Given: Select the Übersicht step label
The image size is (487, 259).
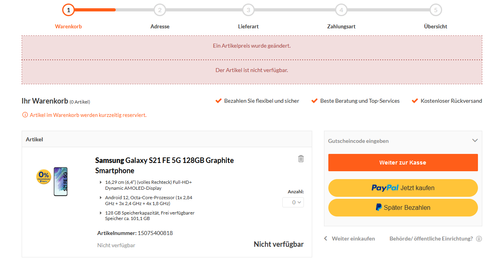Looking at the screenshot, I should click(435, 26).
